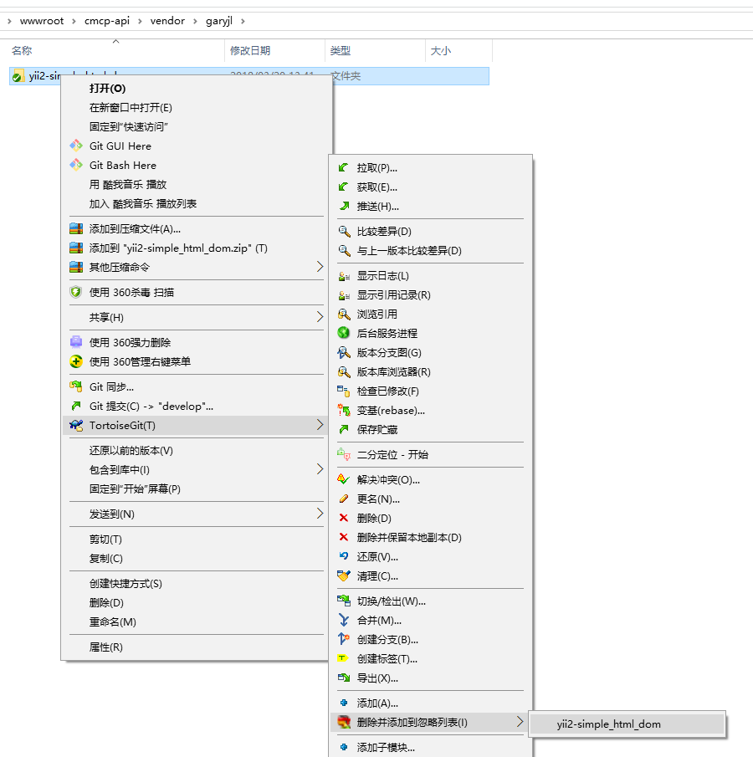This screenshot has width=753, height=757.
Task: Select 属性(R) in context menu
Action: [x=197, y=647]
